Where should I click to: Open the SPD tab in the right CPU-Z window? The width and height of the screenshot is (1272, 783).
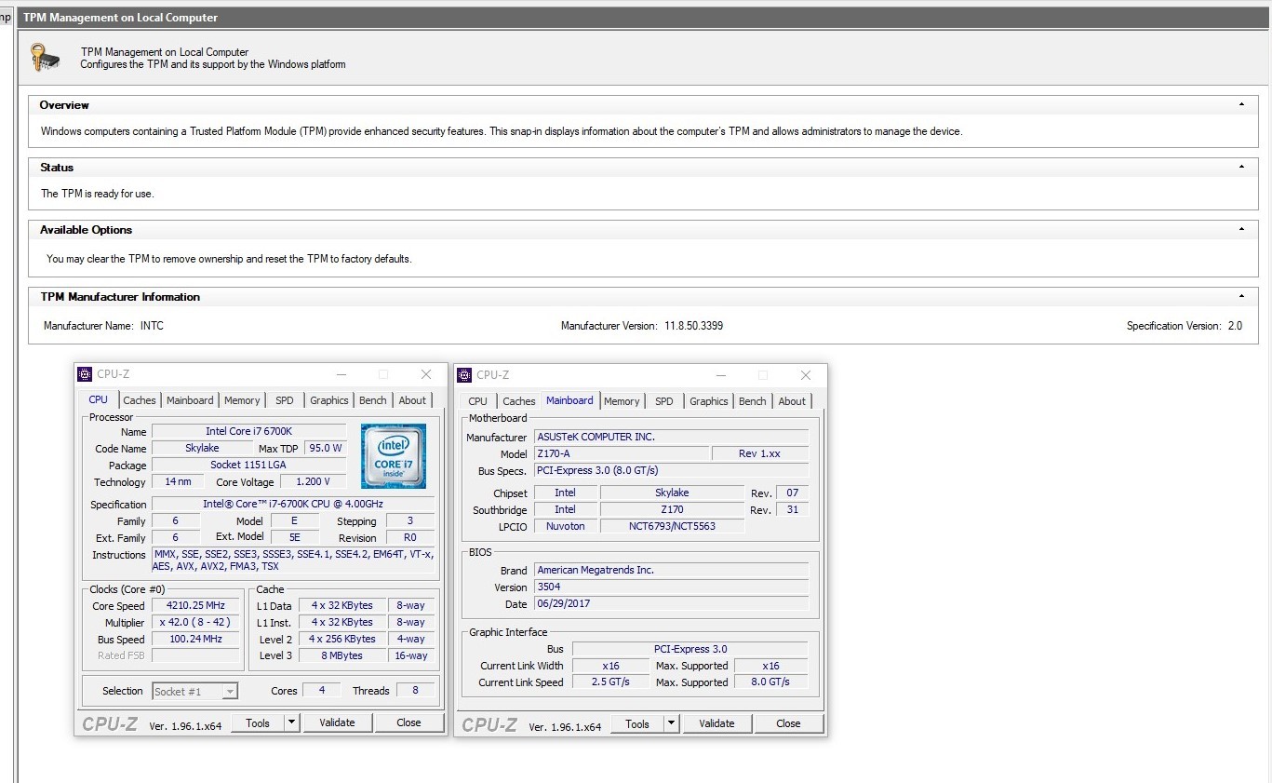663,401
